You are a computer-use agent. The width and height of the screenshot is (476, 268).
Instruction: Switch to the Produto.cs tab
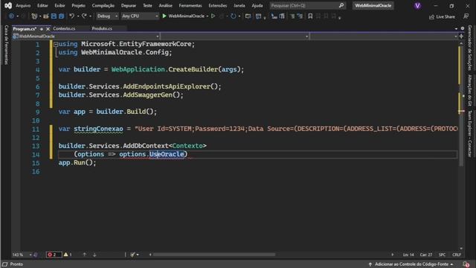[x=102, y=28]
